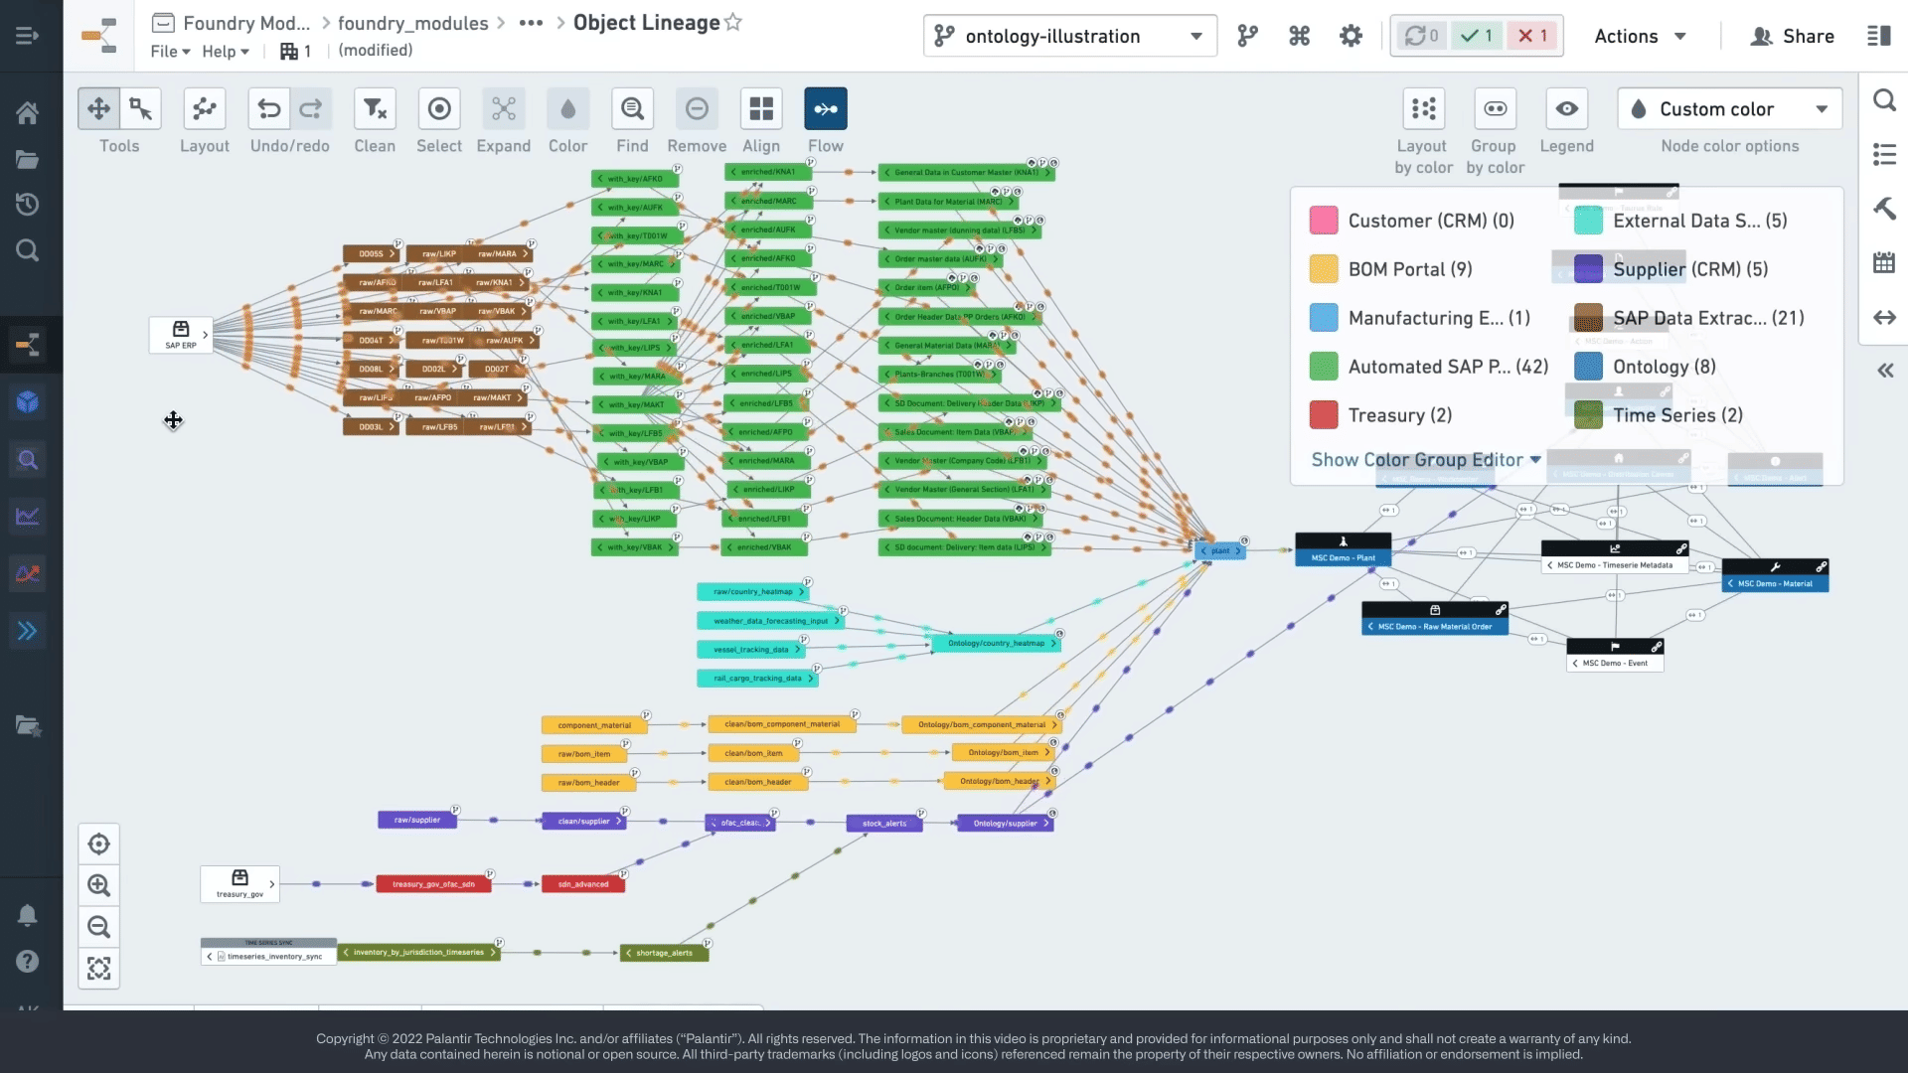Click the zoom in canvas button
The height and width of the screenshot is (1073, 1908).
click(x=98, y=885)
